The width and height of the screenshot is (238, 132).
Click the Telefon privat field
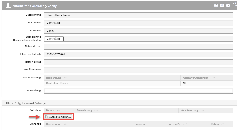[x=139, y=62]
